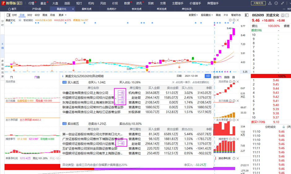The image size is (291, 174).
Task: Open main chart help question icon
Action: [234, 20]
